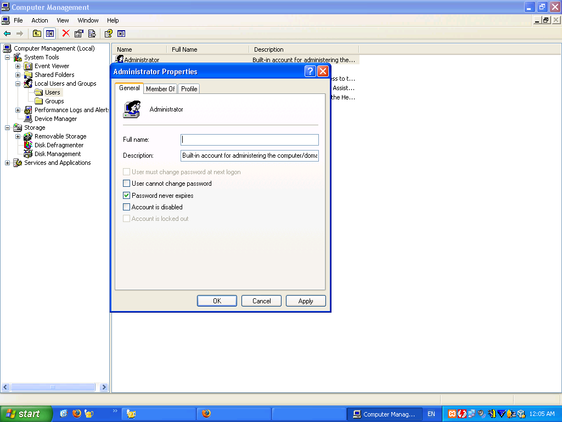Image resolution: width=562 pixels, height=422 pixels.
Task: Select the General tab
Action: pyautogui.click(x=130, y=88)
